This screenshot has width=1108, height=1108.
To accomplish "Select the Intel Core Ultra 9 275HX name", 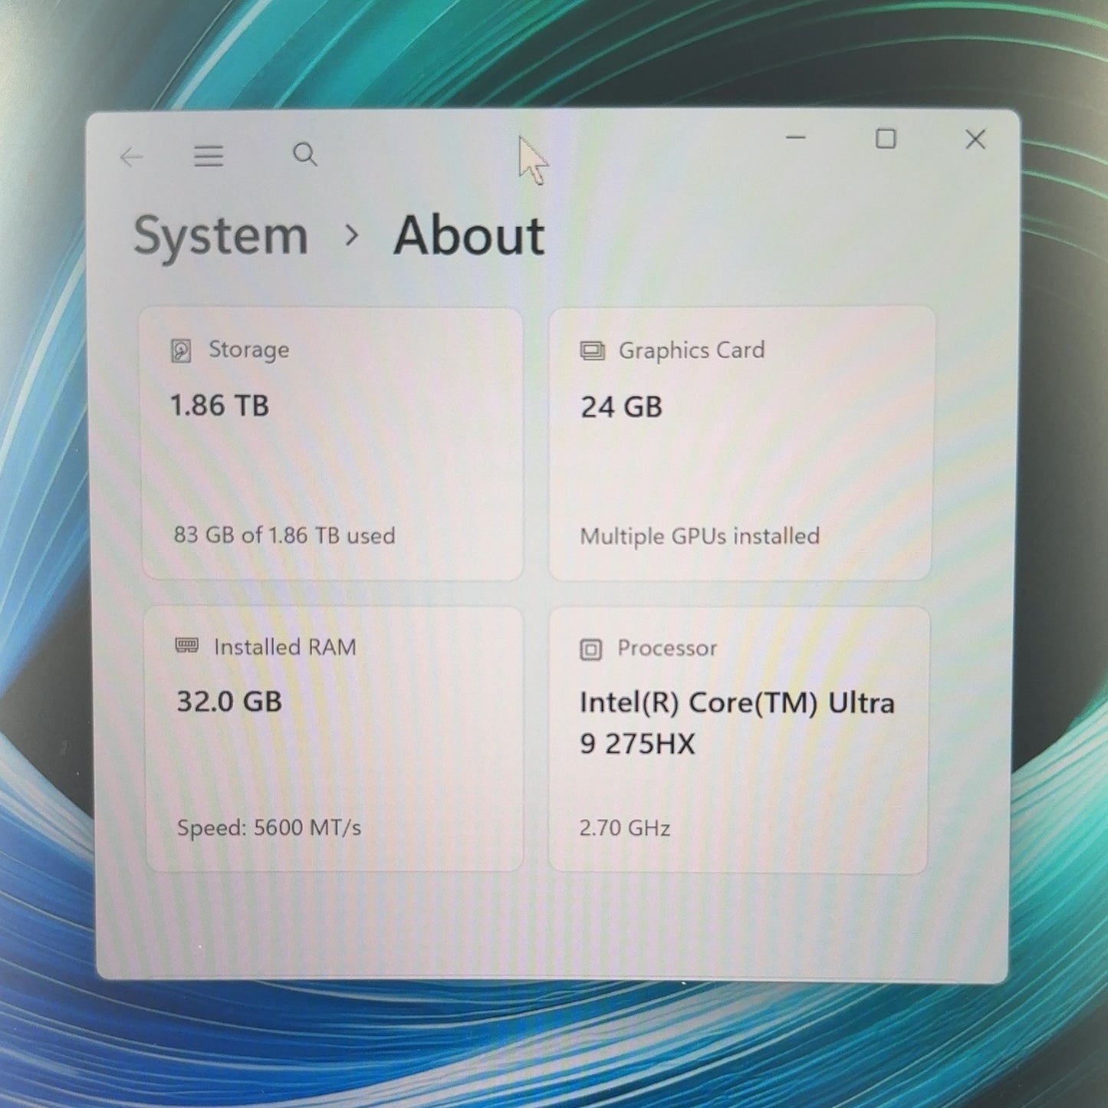I will coord(737,723).
